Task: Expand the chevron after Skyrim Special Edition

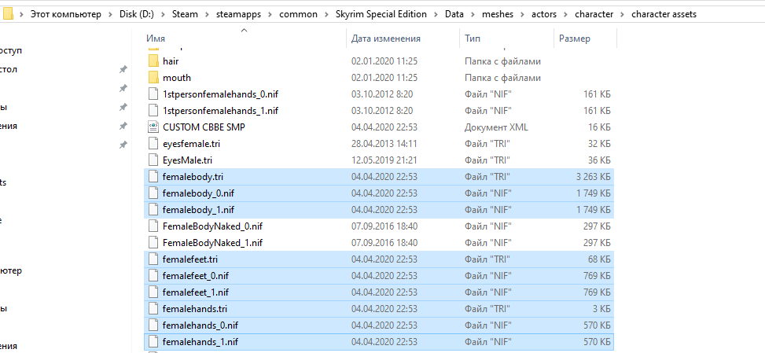Action: tap(435, 14)
